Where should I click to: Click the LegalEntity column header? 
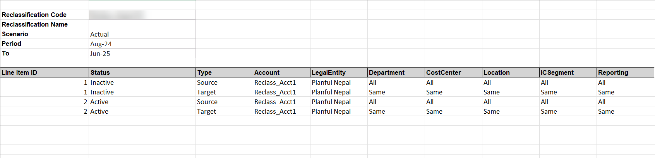pos(339,72)
